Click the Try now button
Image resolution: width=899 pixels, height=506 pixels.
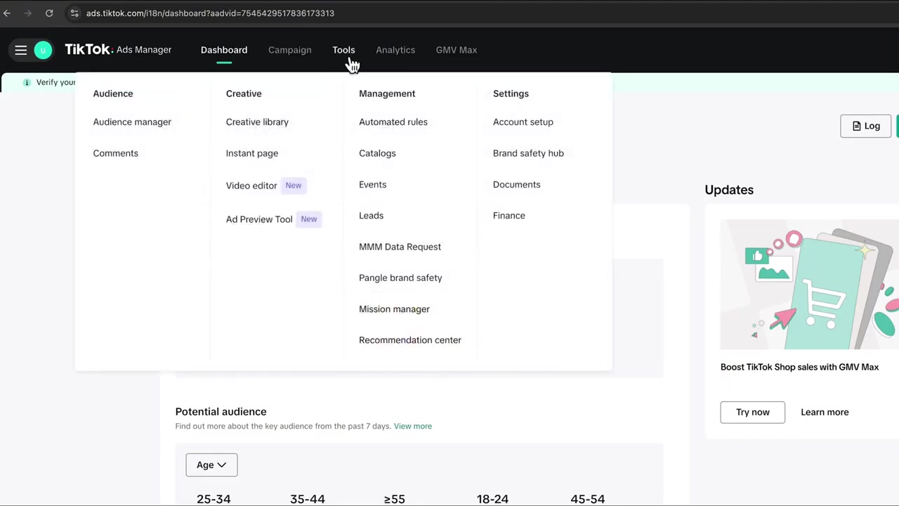click(x=752, y=412)
